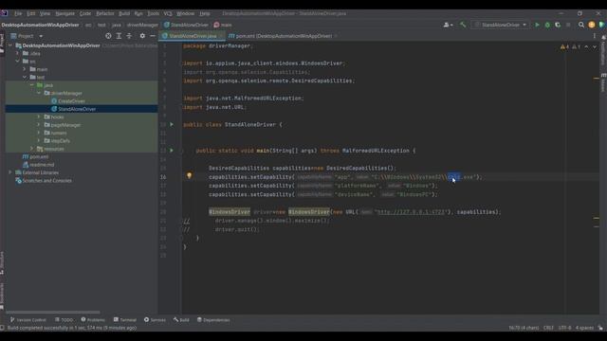Image resolution: width=607 pixels, height=341 pixels.
Task: Open Project panel options gear
Action: click(142, 36)
